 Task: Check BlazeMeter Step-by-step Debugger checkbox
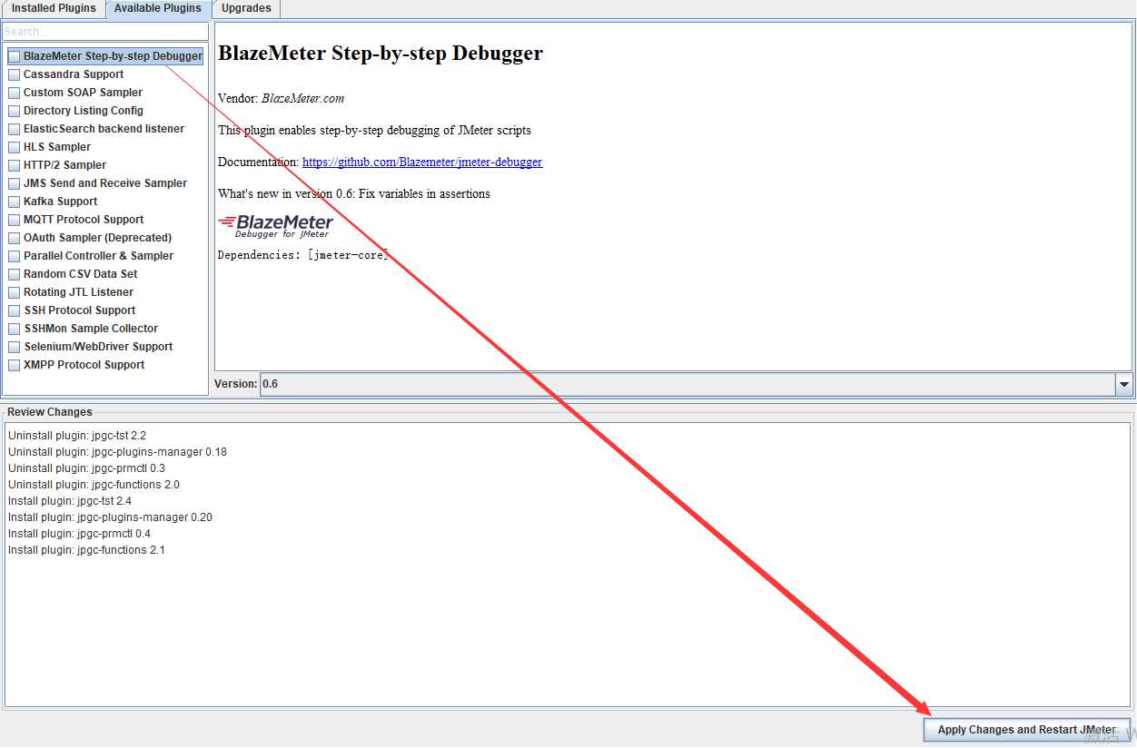coord(15,56)
